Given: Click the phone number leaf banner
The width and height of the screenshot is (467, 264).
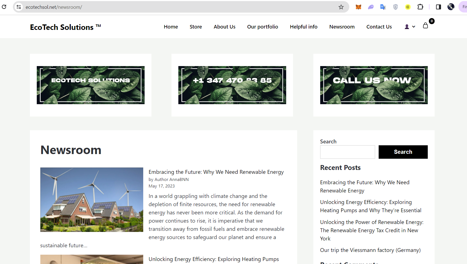Looking at the screenshot, I should point(232,85).
